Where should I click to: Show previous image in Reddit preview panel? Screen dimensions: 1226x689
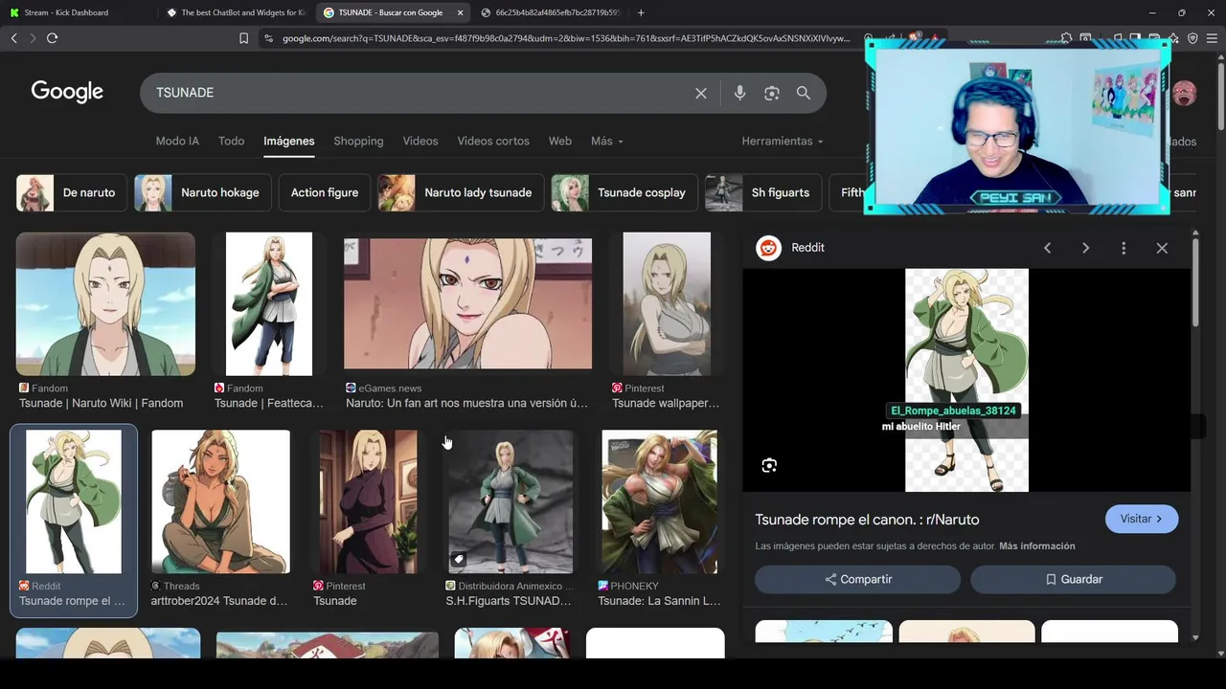[x=1047, y=248]
